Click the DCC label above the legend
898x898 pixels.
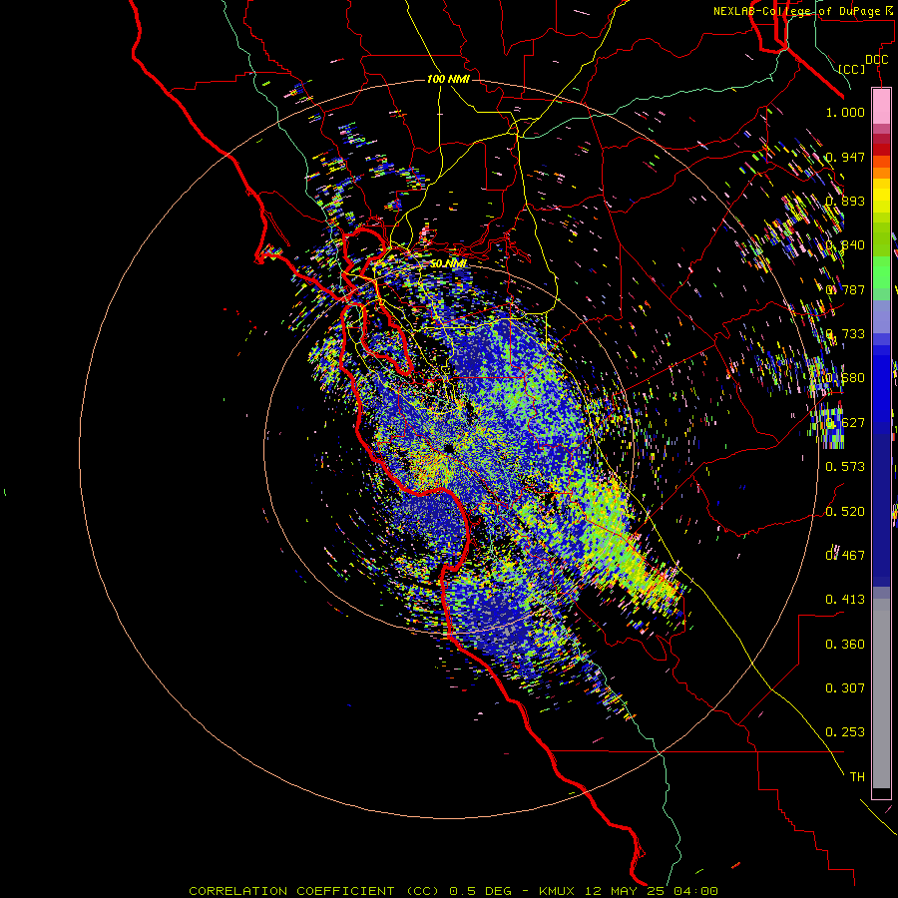[x=876, y=60]
